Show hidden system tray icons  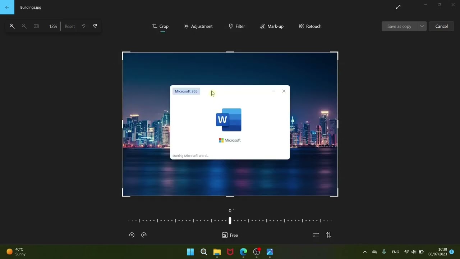(365, 252)
